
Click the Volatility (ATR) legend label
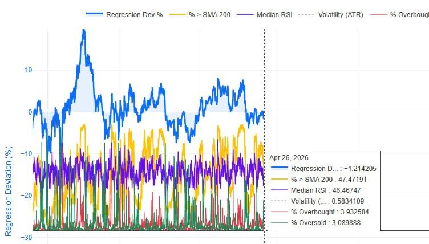click(341, 15)
